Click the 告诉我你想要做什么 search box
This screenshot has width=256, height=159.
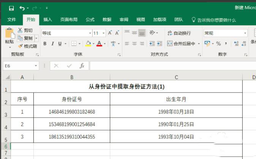click(214, 20)
